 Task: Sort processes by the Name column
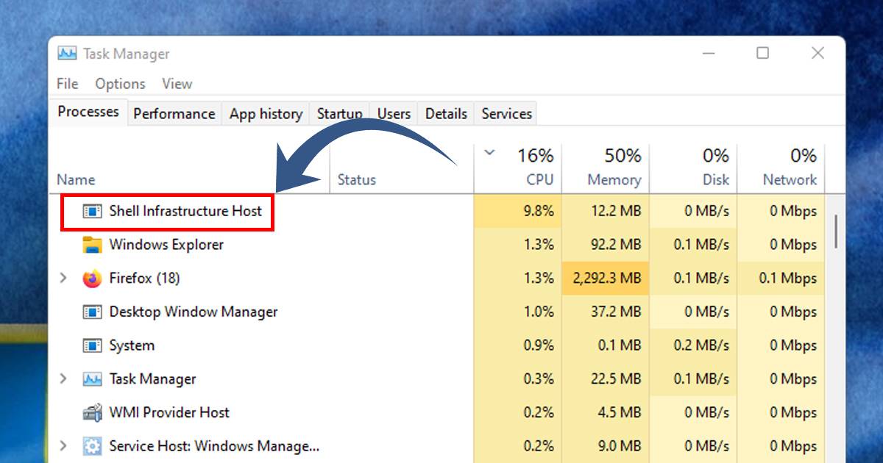click(x=77, y=179)
